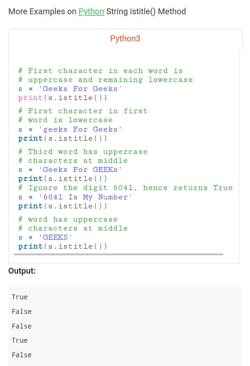Click the horizontal scrollbar under the code block
The width and height of the screenshot is (250, 366).
click(118, 254)
